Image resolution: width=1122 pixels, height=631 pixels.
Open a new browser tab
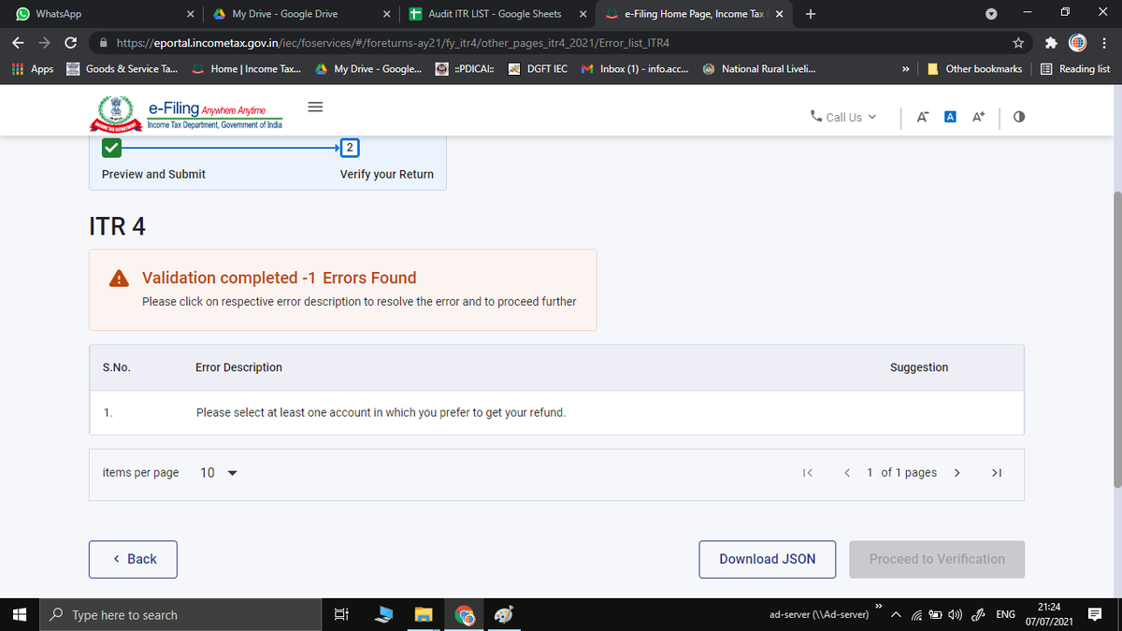(x=810, y=14)
